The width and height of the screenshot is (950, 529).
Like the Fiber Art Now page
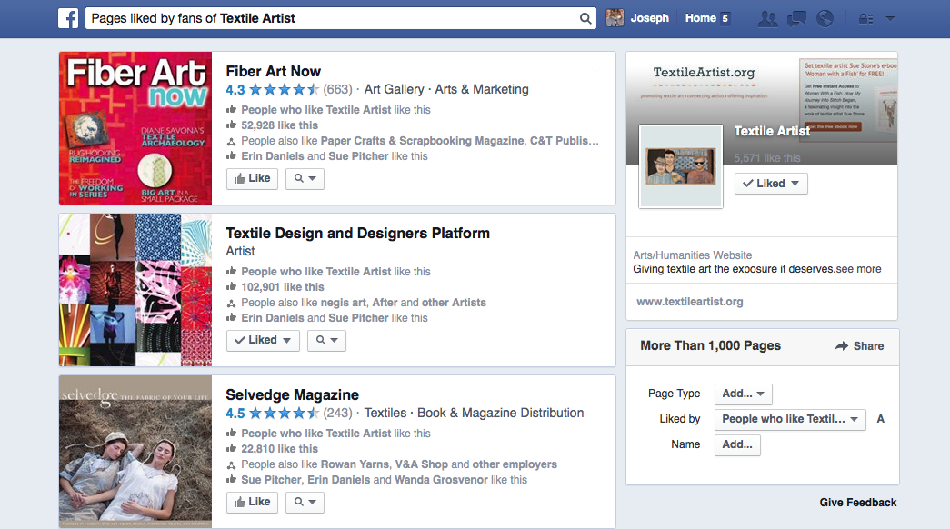(252, 178)
